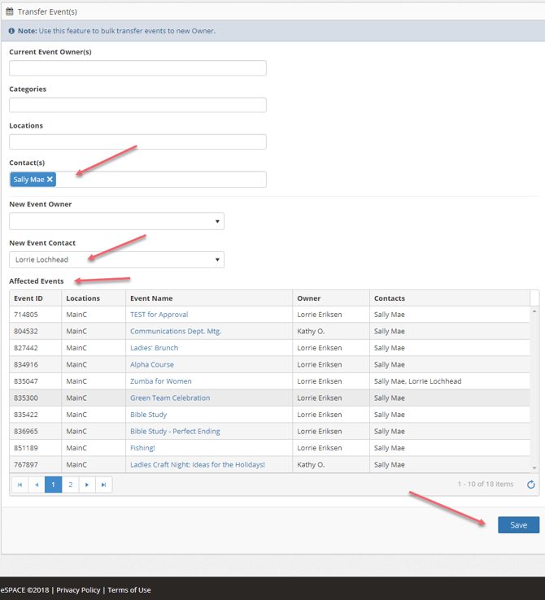545x600 pixels.
Task: Click the Current Event Owner(s) field
Action: pyautogui.click(x=137, y=68)
